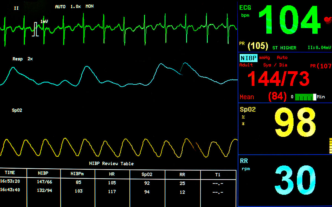The image size is (332, 207).
Task: Click the ST HIGHER alarm message
Action: pyautogui.click(x=284, y=48)
